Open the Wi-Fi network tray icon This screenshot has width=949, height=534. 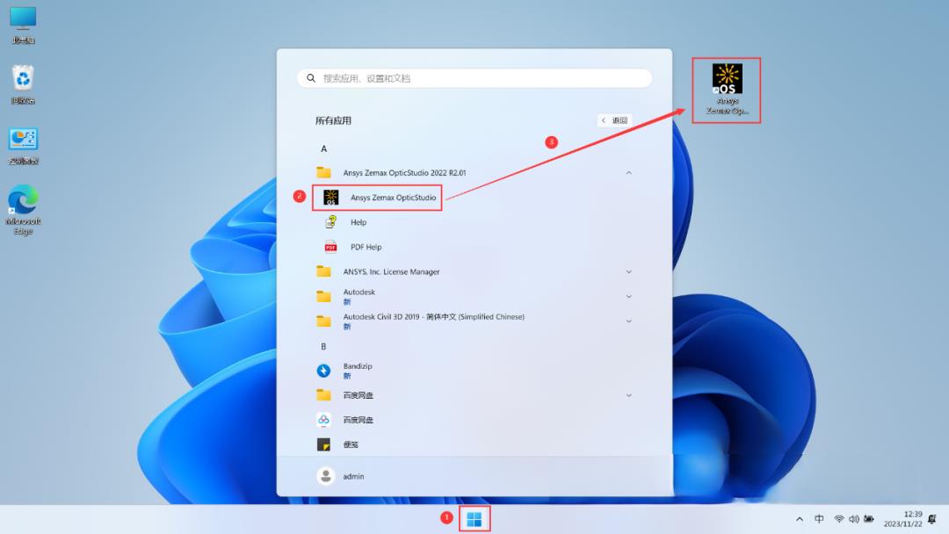pos(839,519)
